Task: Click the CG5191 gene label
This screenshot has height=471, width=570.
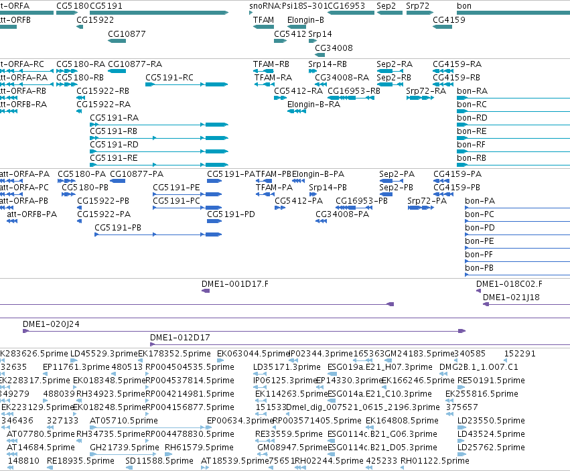Action: (106, 6)
